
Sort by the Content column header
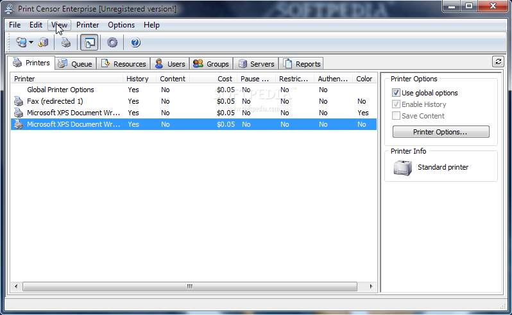click(173, 79)
